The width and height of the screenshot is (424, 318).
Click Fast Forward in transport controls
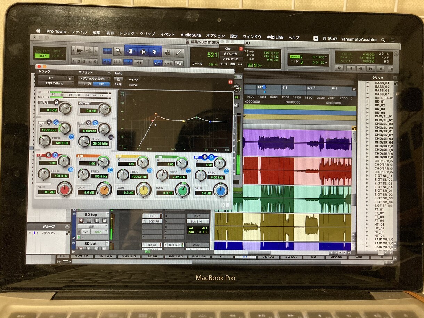pos(370,68)
